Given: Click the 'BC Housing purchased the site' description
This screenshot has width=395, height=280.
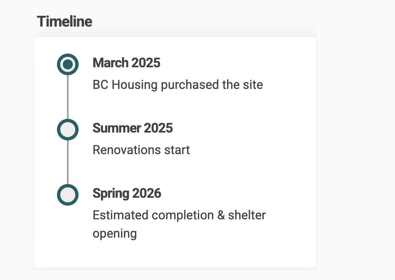Looking at the screenshot, I should point(178,85).
